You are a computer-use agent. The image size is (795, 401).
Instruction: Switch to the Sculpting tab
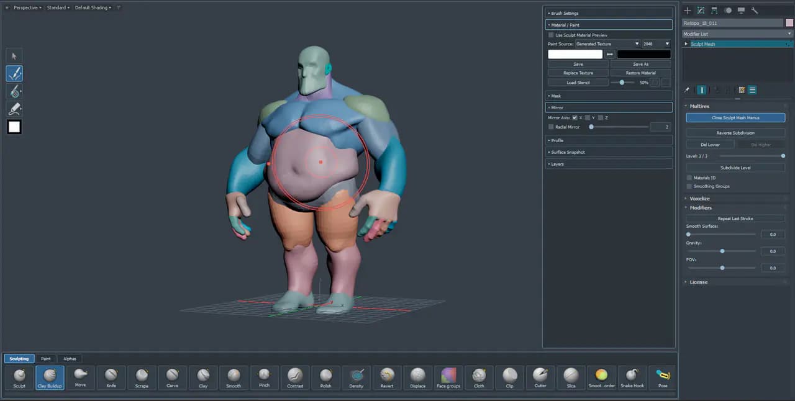pos(19,359)
